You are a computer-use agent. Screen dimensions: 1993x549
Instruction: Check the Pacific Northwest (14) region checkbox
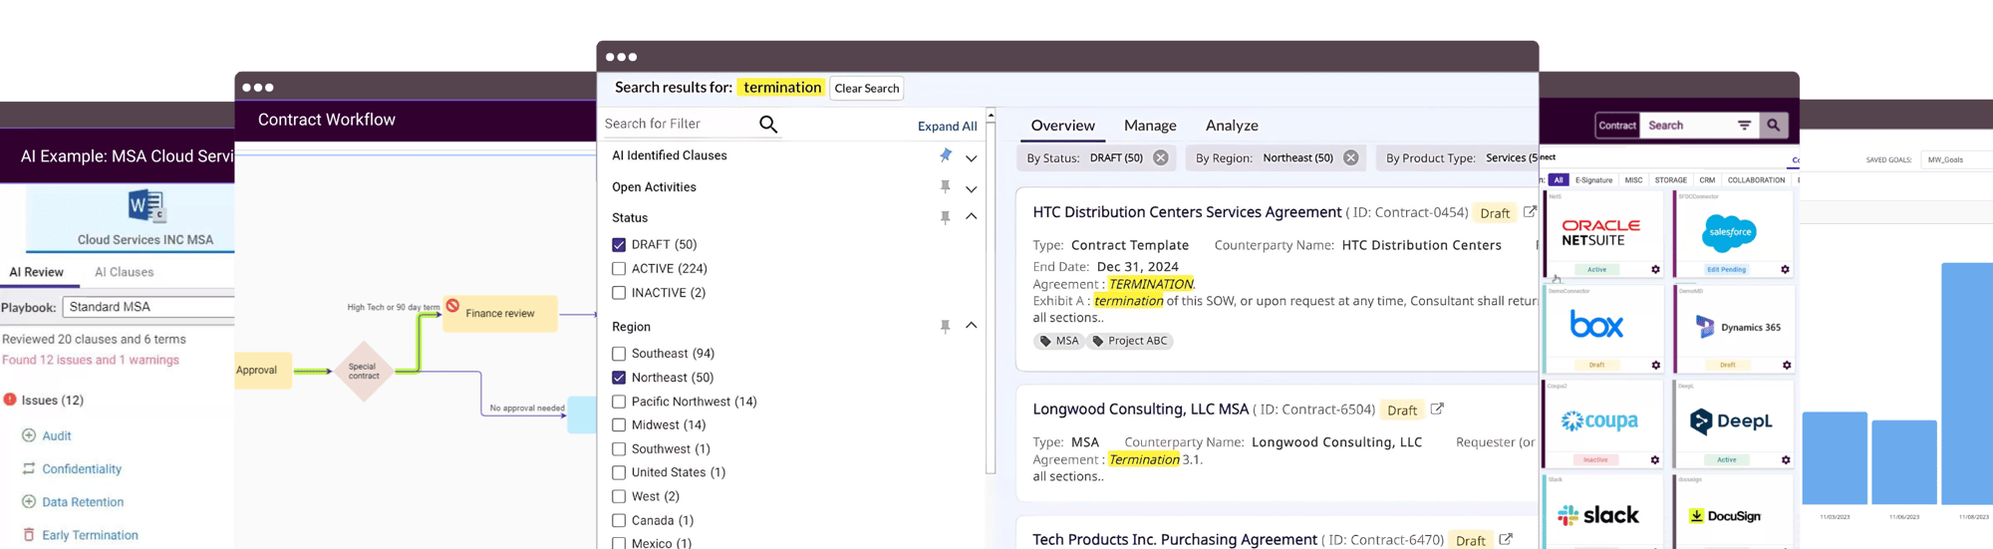[619, 401]
